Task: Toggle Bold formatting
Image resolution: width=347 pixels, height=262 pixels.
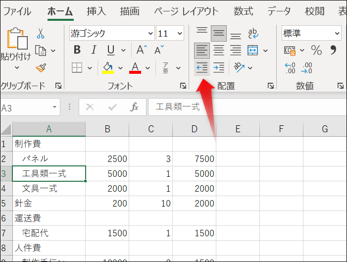Action: [x=77, y=50]
